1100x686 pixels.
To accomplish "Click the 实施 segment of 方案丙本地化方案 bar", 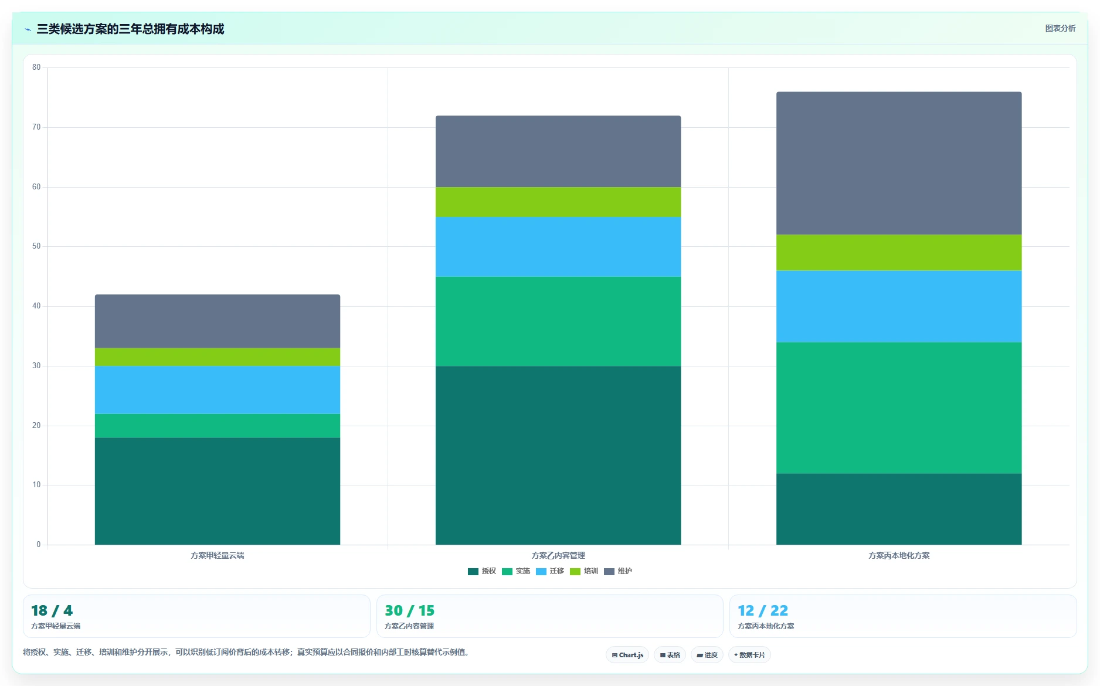I will coord(899,407).
